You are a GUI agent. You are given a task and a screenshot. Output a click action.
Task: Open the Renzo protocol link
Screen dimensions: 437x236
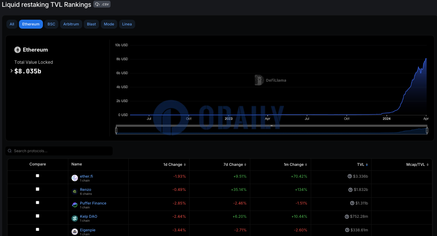[85, 190]
